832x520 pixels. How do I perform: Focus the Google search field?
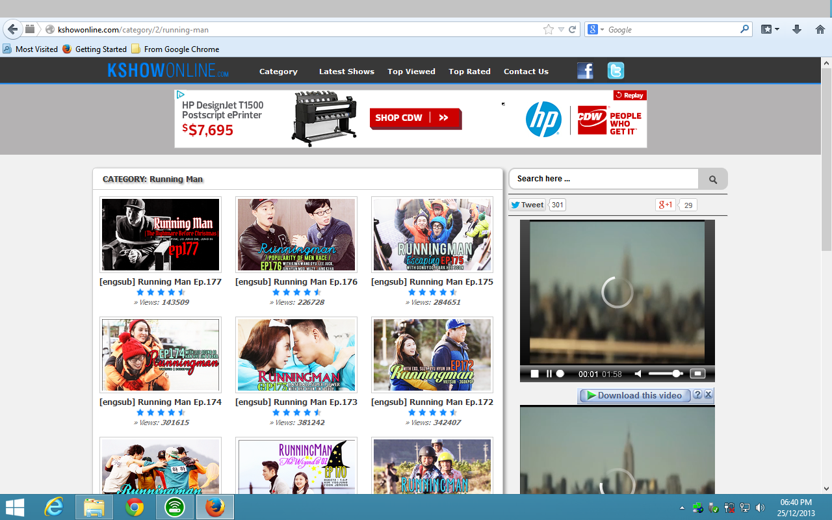(672, 29)
